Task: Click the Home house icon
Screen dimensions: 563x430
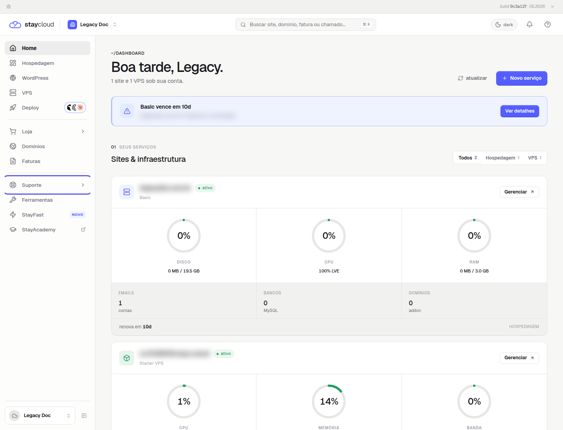Action: pyautogui.click(x=13, y=48)
